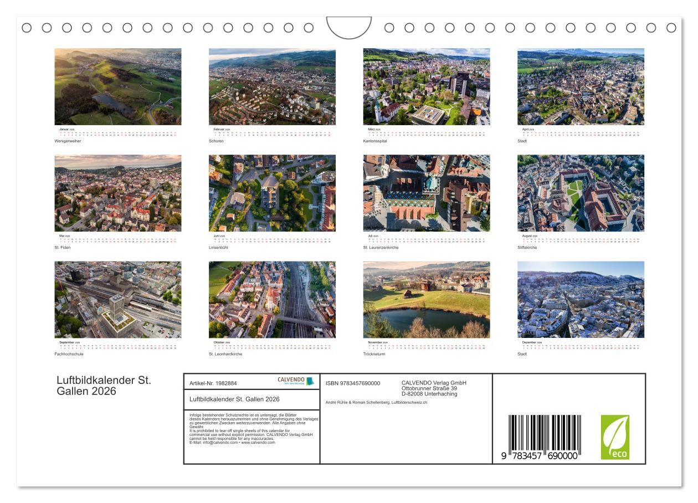Open the Wenigerweiher January aerial photo
Viewport: 698px width, 503px height.
pyautogui.click(x=117, y=86)
